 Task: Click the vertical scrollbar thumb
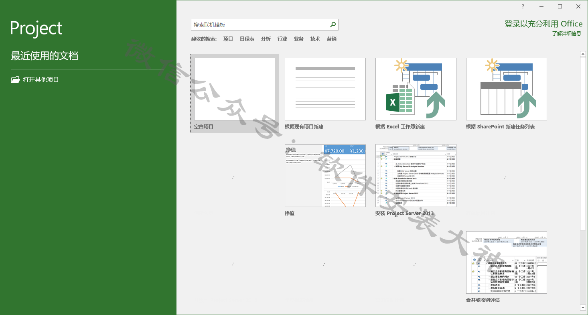[x=583, y=143]
